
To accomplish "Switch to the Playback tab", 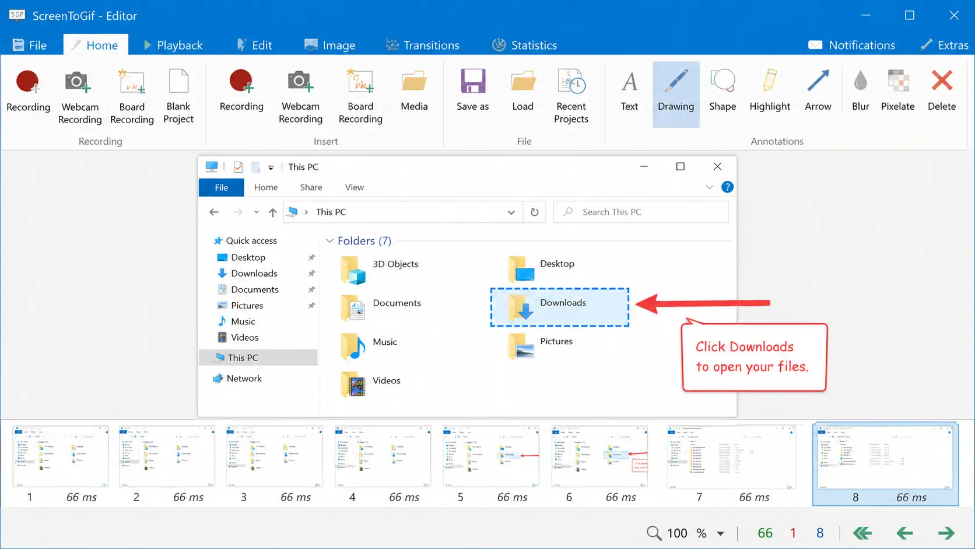I will click(173, 45).
